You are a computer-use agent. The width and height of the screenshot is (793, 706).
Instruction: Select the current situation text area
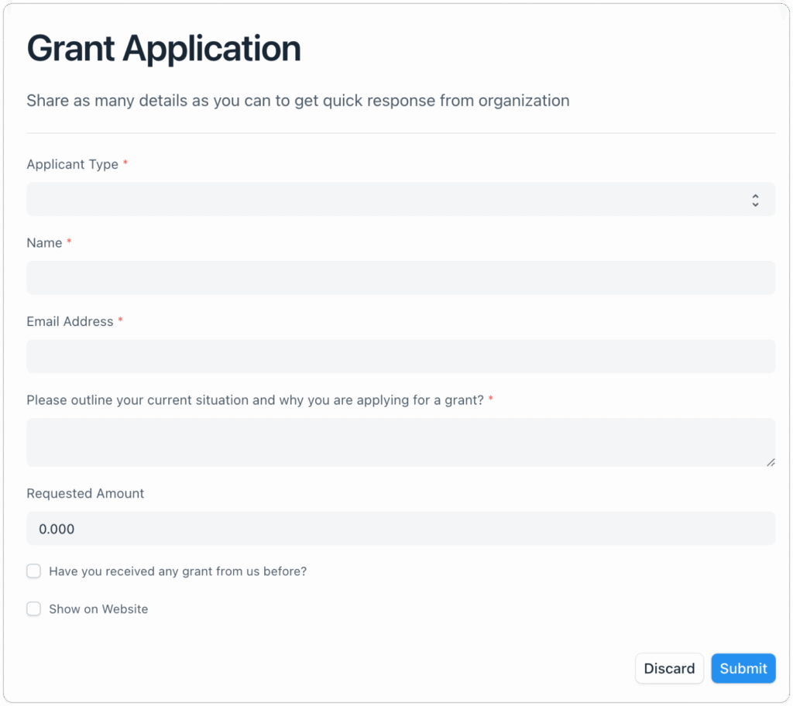tap(400, 442)
